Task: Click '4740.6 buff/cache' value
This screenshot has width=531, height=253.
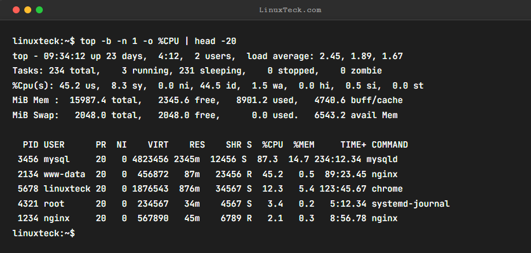Action: coord(359,100)
